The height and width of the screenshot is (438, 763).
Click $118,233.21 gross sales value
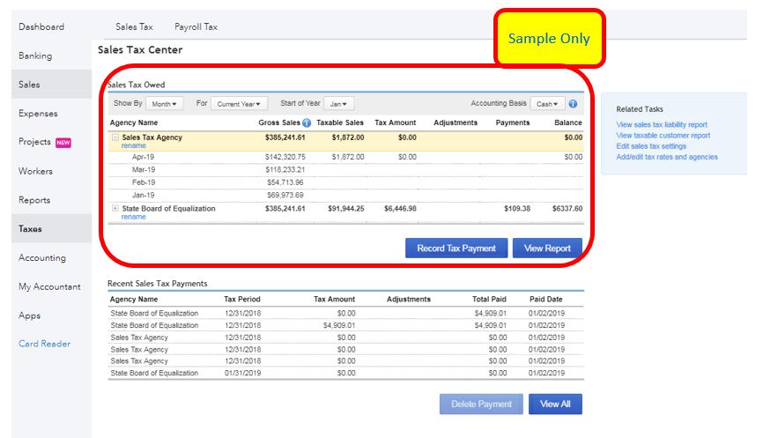(285, 170)
